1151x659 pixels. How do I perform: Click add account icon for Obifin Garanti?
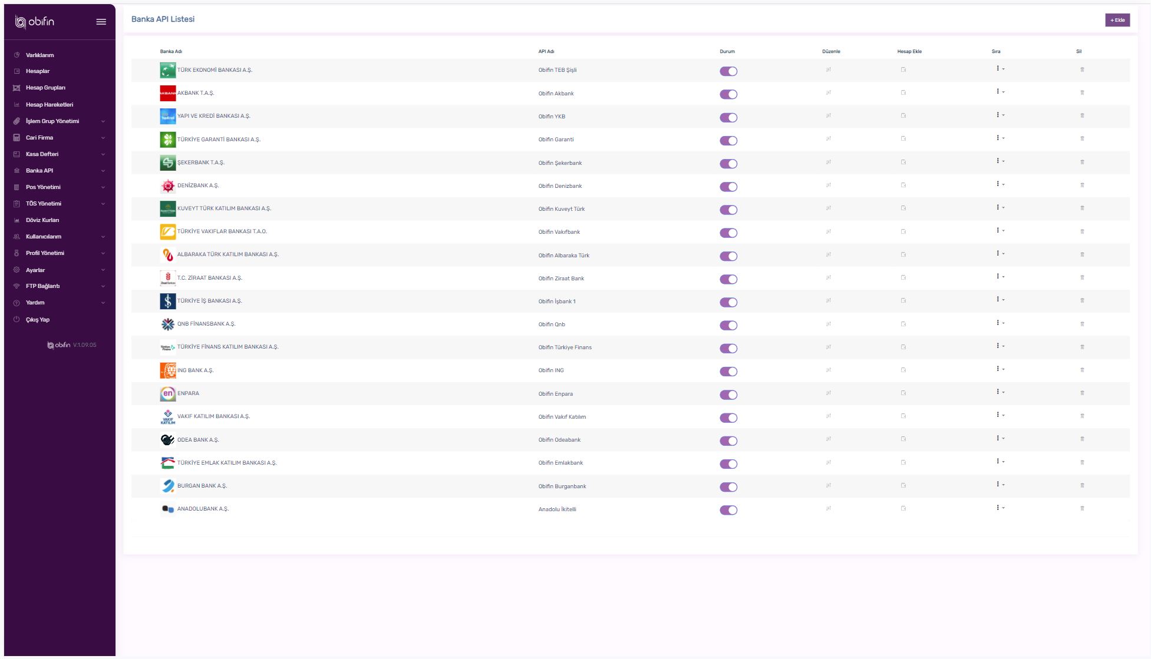click(903, 139)
